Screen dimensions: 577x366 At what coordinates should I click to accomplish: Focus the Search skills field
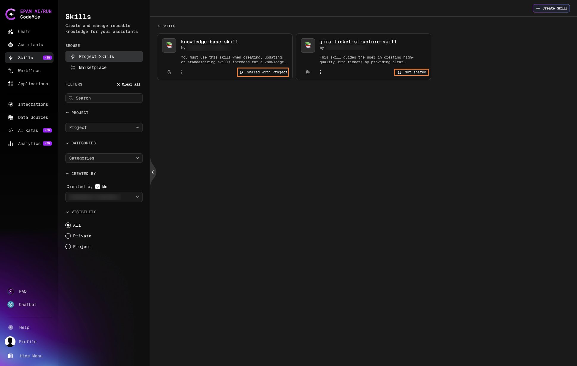104,98
